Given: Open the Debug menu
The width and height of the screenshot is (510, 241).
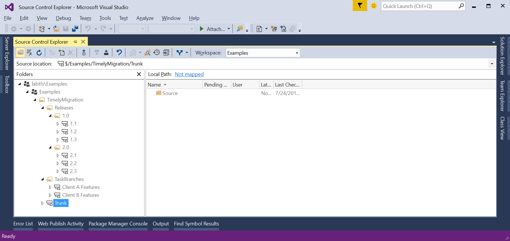Looking at the screenshot, I should (63, 18).
